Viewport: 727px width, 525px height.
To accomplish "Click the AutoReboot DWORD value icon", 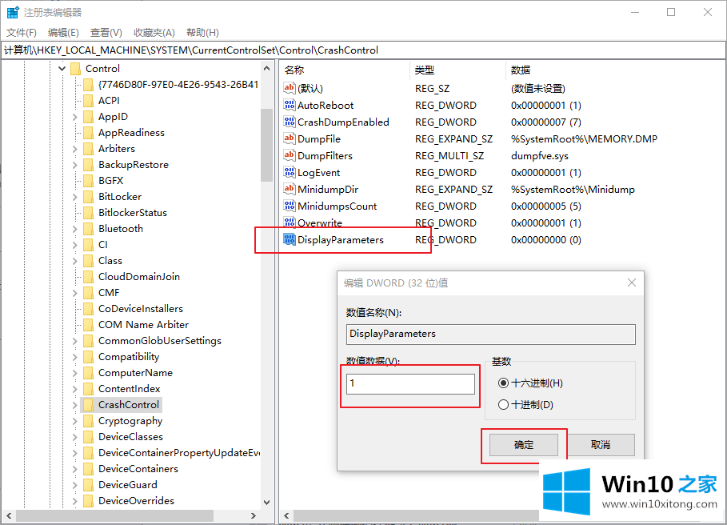I will tap(290, 105).
